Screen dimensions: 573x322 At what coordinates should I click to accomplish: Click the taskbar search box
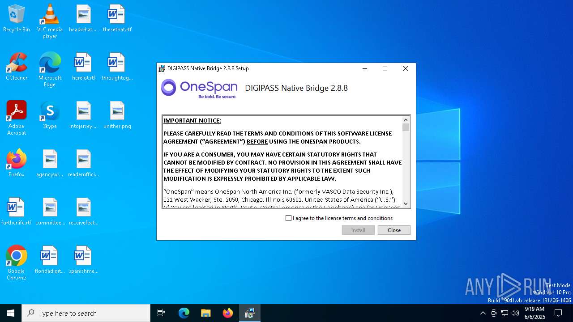[86, 313]
